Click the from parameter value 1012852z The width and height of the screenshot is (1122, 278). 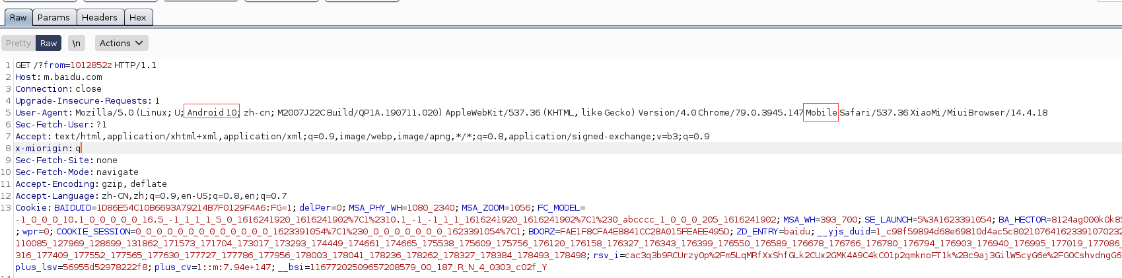(91, 65)
